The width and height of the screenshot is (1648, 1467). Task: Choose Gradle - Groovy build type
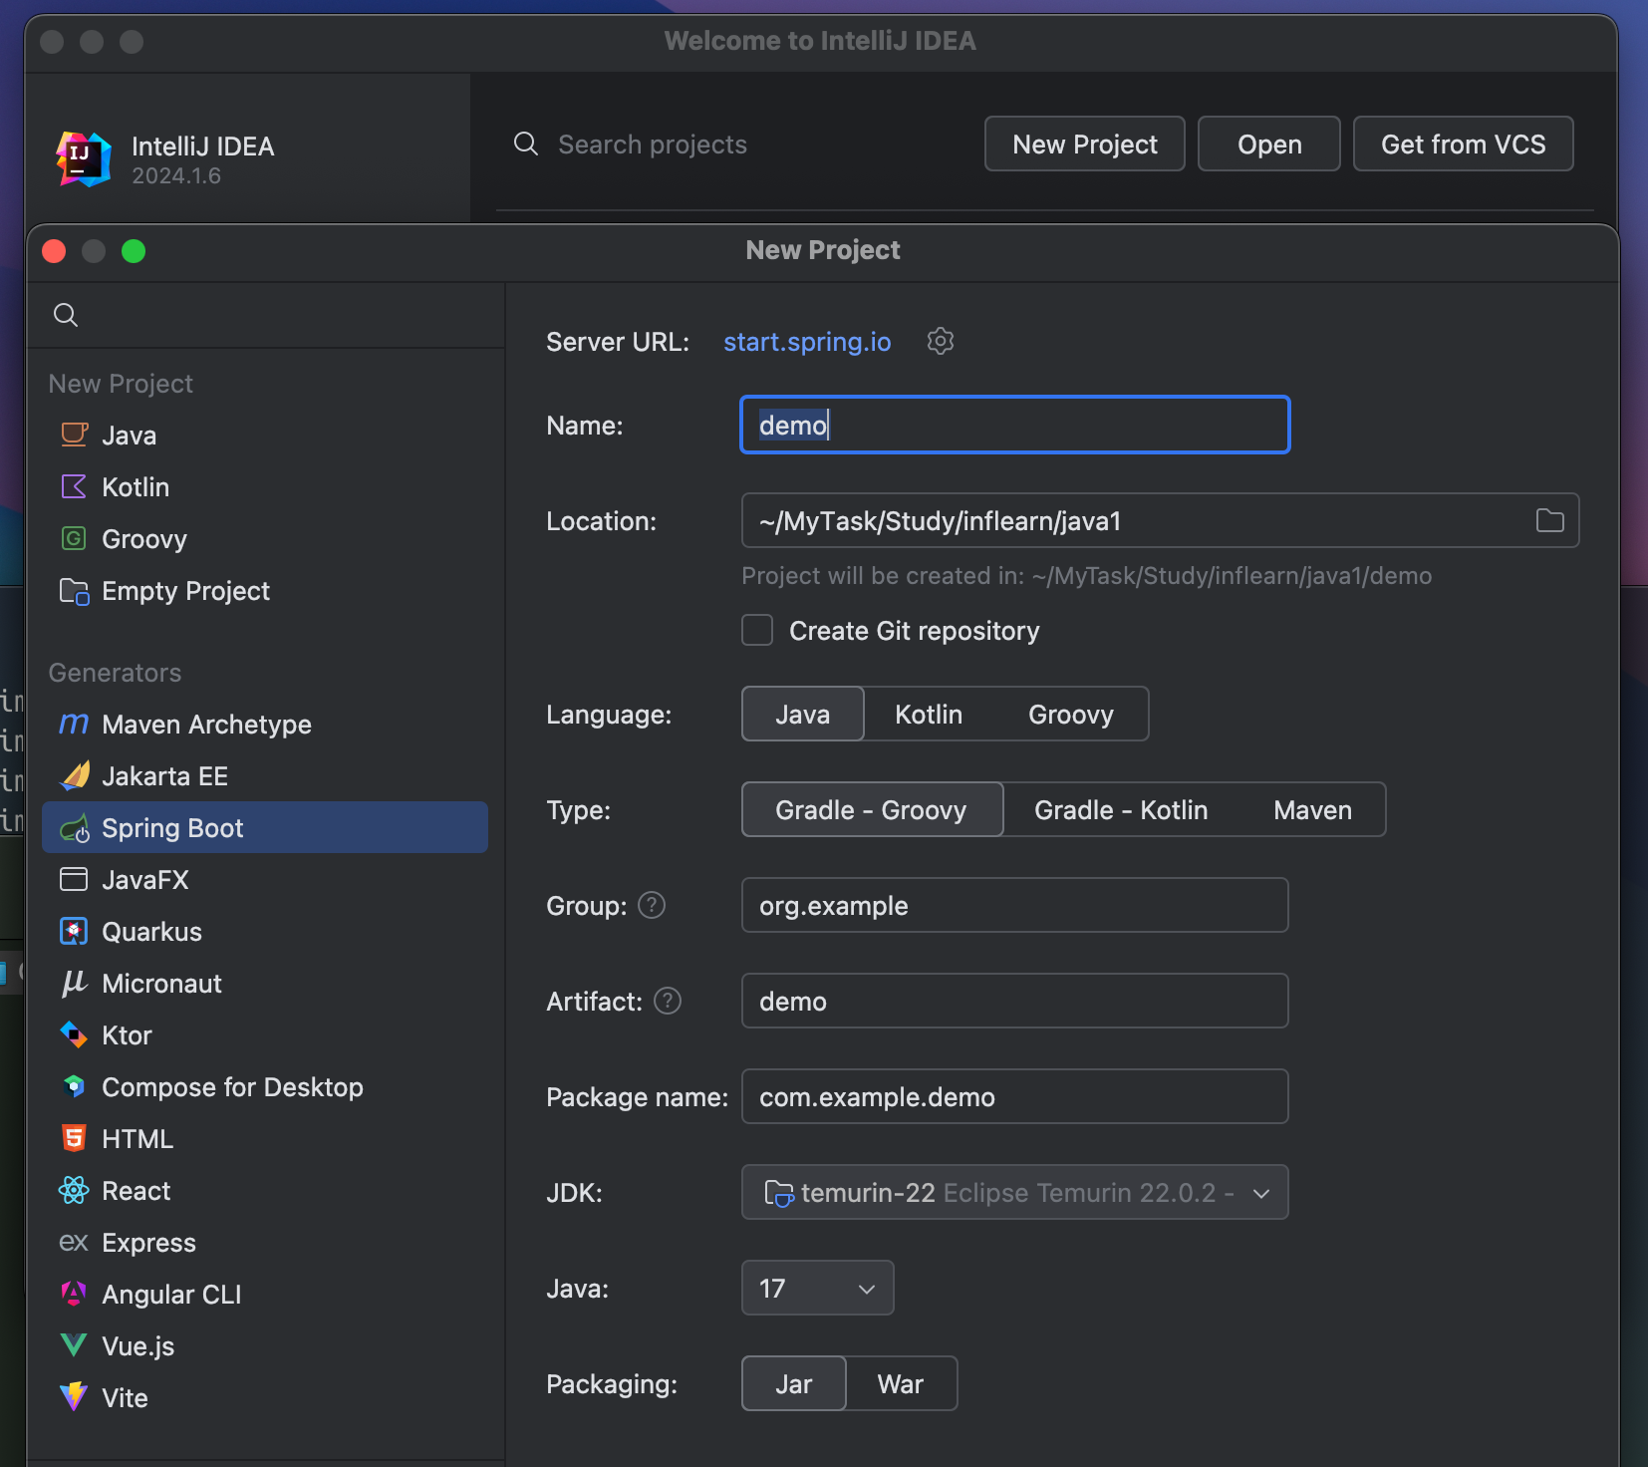[872, 809]
